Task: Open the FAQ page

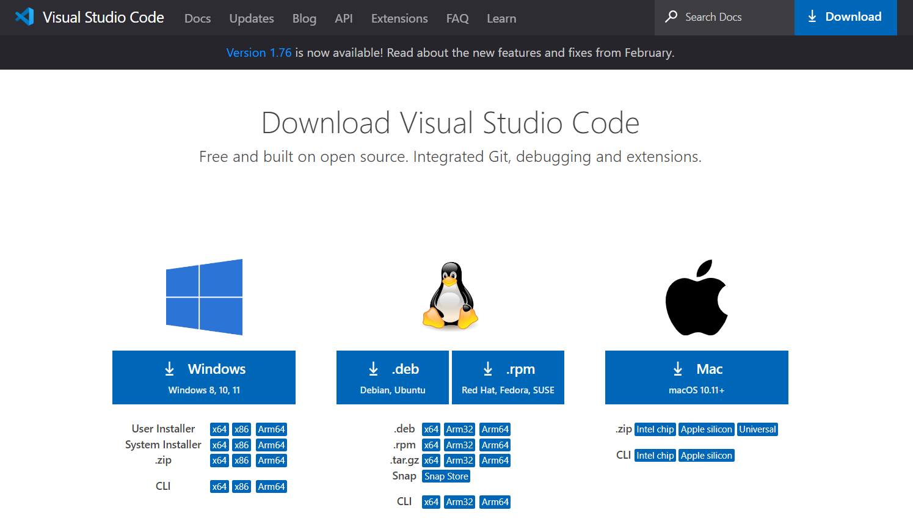Action: click(457, 18)
